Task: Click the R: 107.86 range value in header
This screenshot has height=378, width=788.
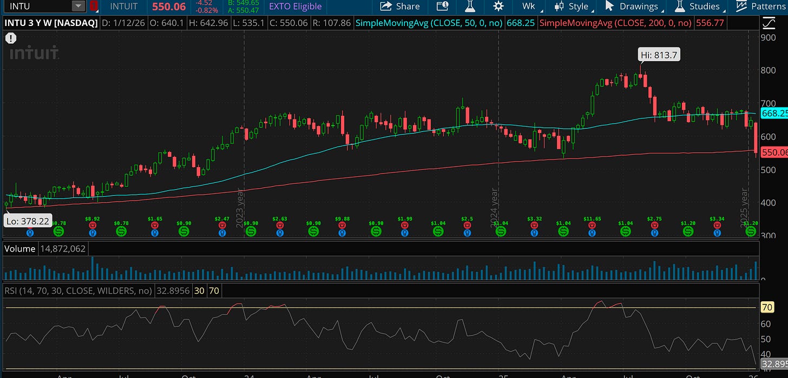Action: coord(331,23)
